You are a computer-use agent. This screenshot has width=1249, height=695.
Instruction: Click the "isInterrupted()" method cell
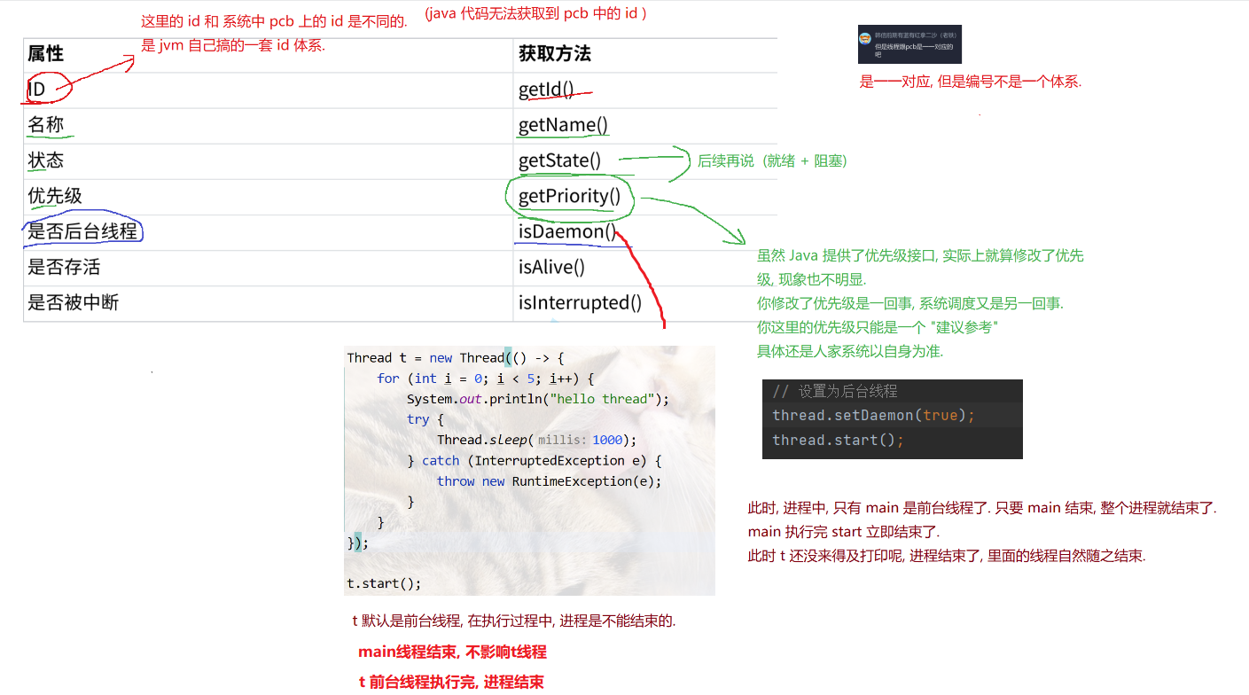coord(581,302)
